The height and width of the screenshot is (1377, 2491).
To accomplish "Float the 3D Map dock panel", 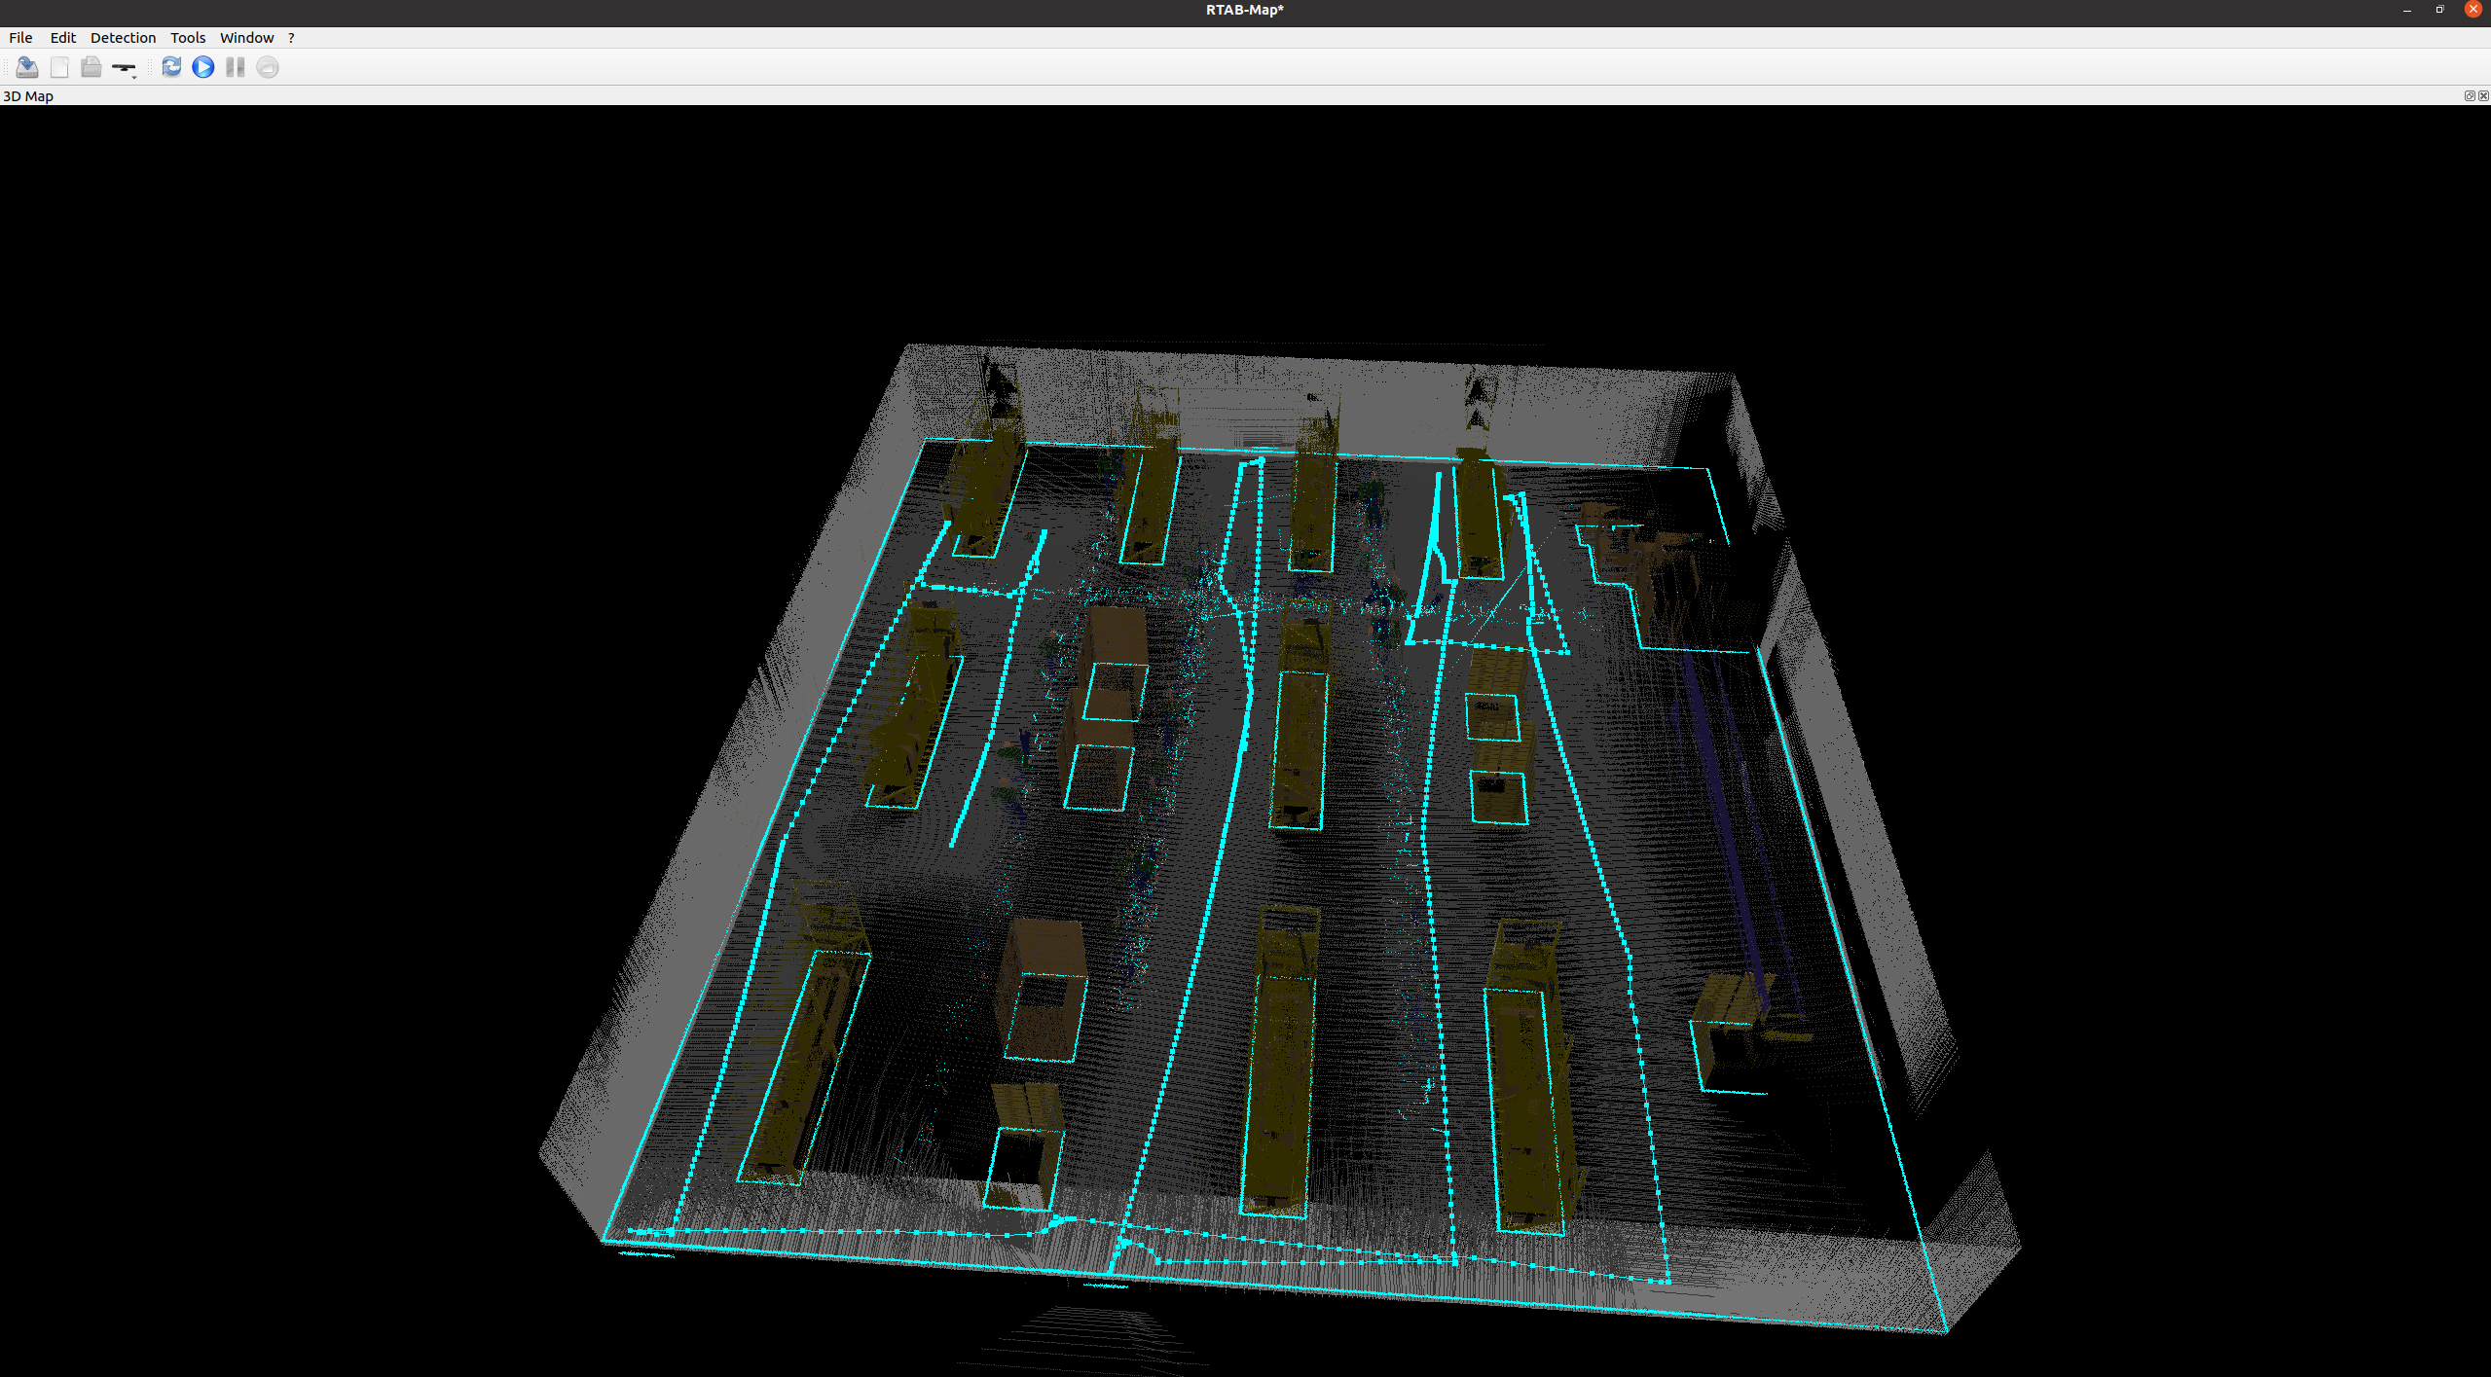I will [2469, 95].
